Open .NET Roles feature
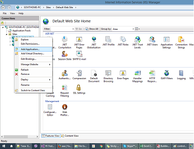The width and height of the screenshot is (194, 149). pos(123,41)
